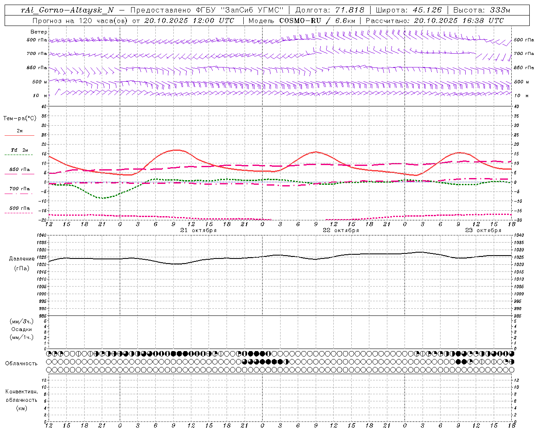Click the 22 октября date label
This screenshot has width=536, height=429.
[340, 230]
